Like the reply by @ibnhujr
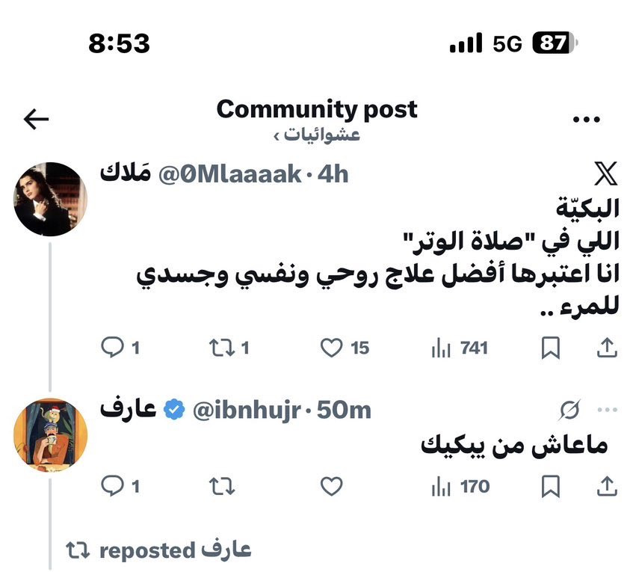The image size is (633, 572). click(x=331, y=486)
